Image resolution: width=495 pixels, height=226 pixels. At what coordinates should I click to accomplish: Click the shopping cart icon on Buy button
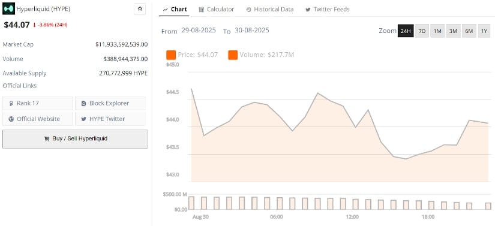(47, 138)
